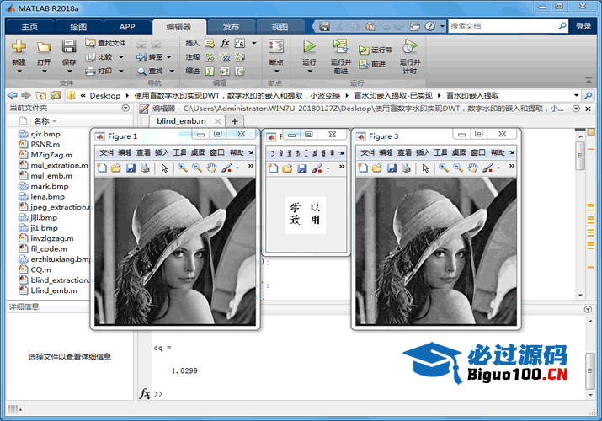Select the Pan hand tool in Figure 1
The height and width of the screenshot is (421, 602).
tap(211, 168)
